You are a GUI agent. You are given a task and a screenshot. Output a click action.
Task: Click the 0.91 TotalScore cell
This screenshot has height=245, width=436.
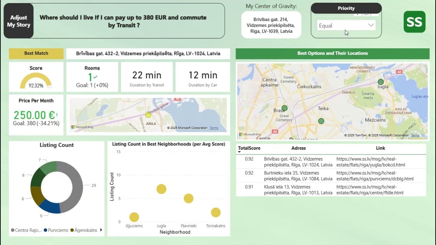point(249,187)
